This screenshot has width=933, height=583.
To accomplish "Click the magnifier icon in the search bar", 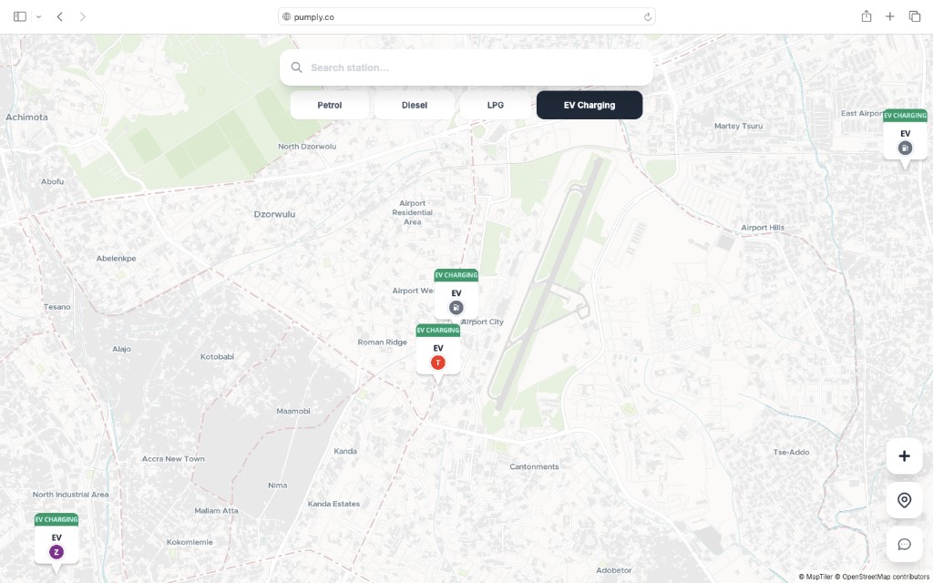I will (x=296, y=66).
